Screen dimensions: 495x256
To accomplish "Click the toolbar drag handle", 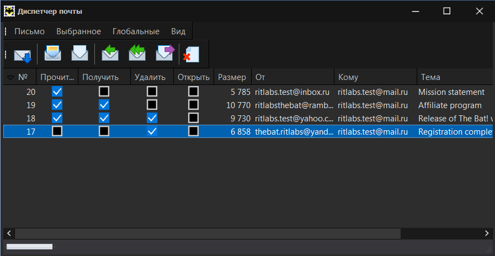I will pos(6,54).
